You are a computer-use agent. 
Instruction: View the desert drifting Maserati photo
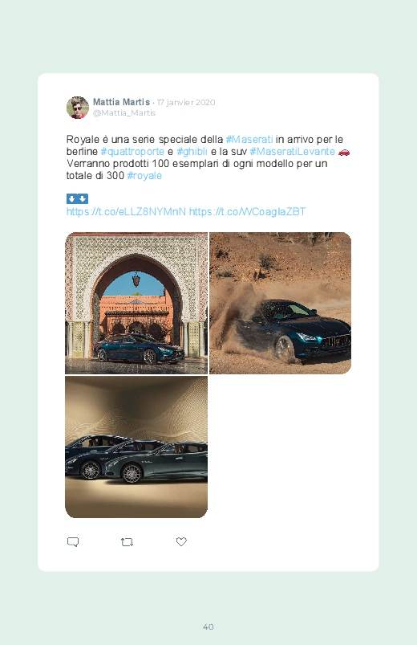coord(280,303)
